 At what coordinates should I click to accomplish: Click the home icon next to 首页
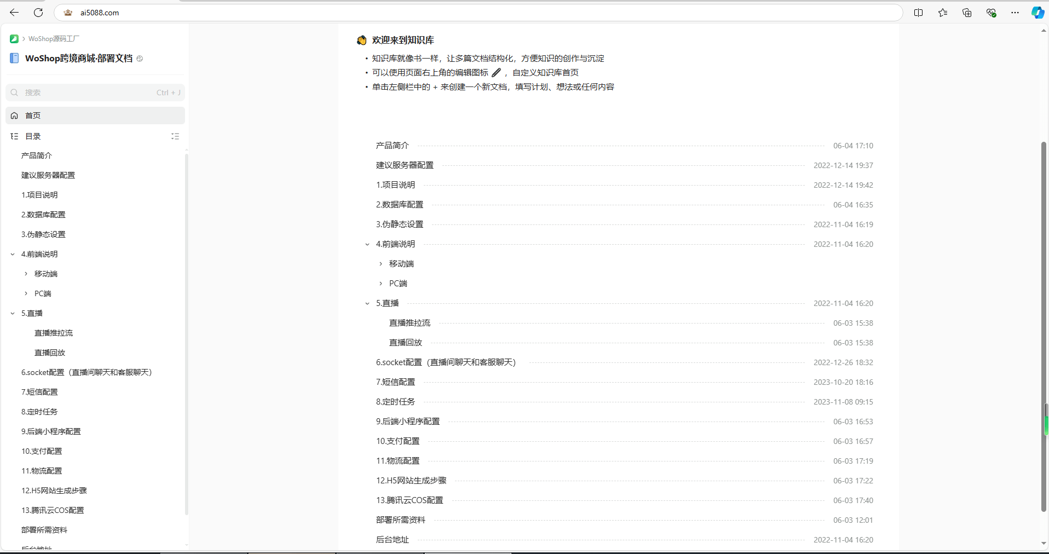(x=14, y=116)
